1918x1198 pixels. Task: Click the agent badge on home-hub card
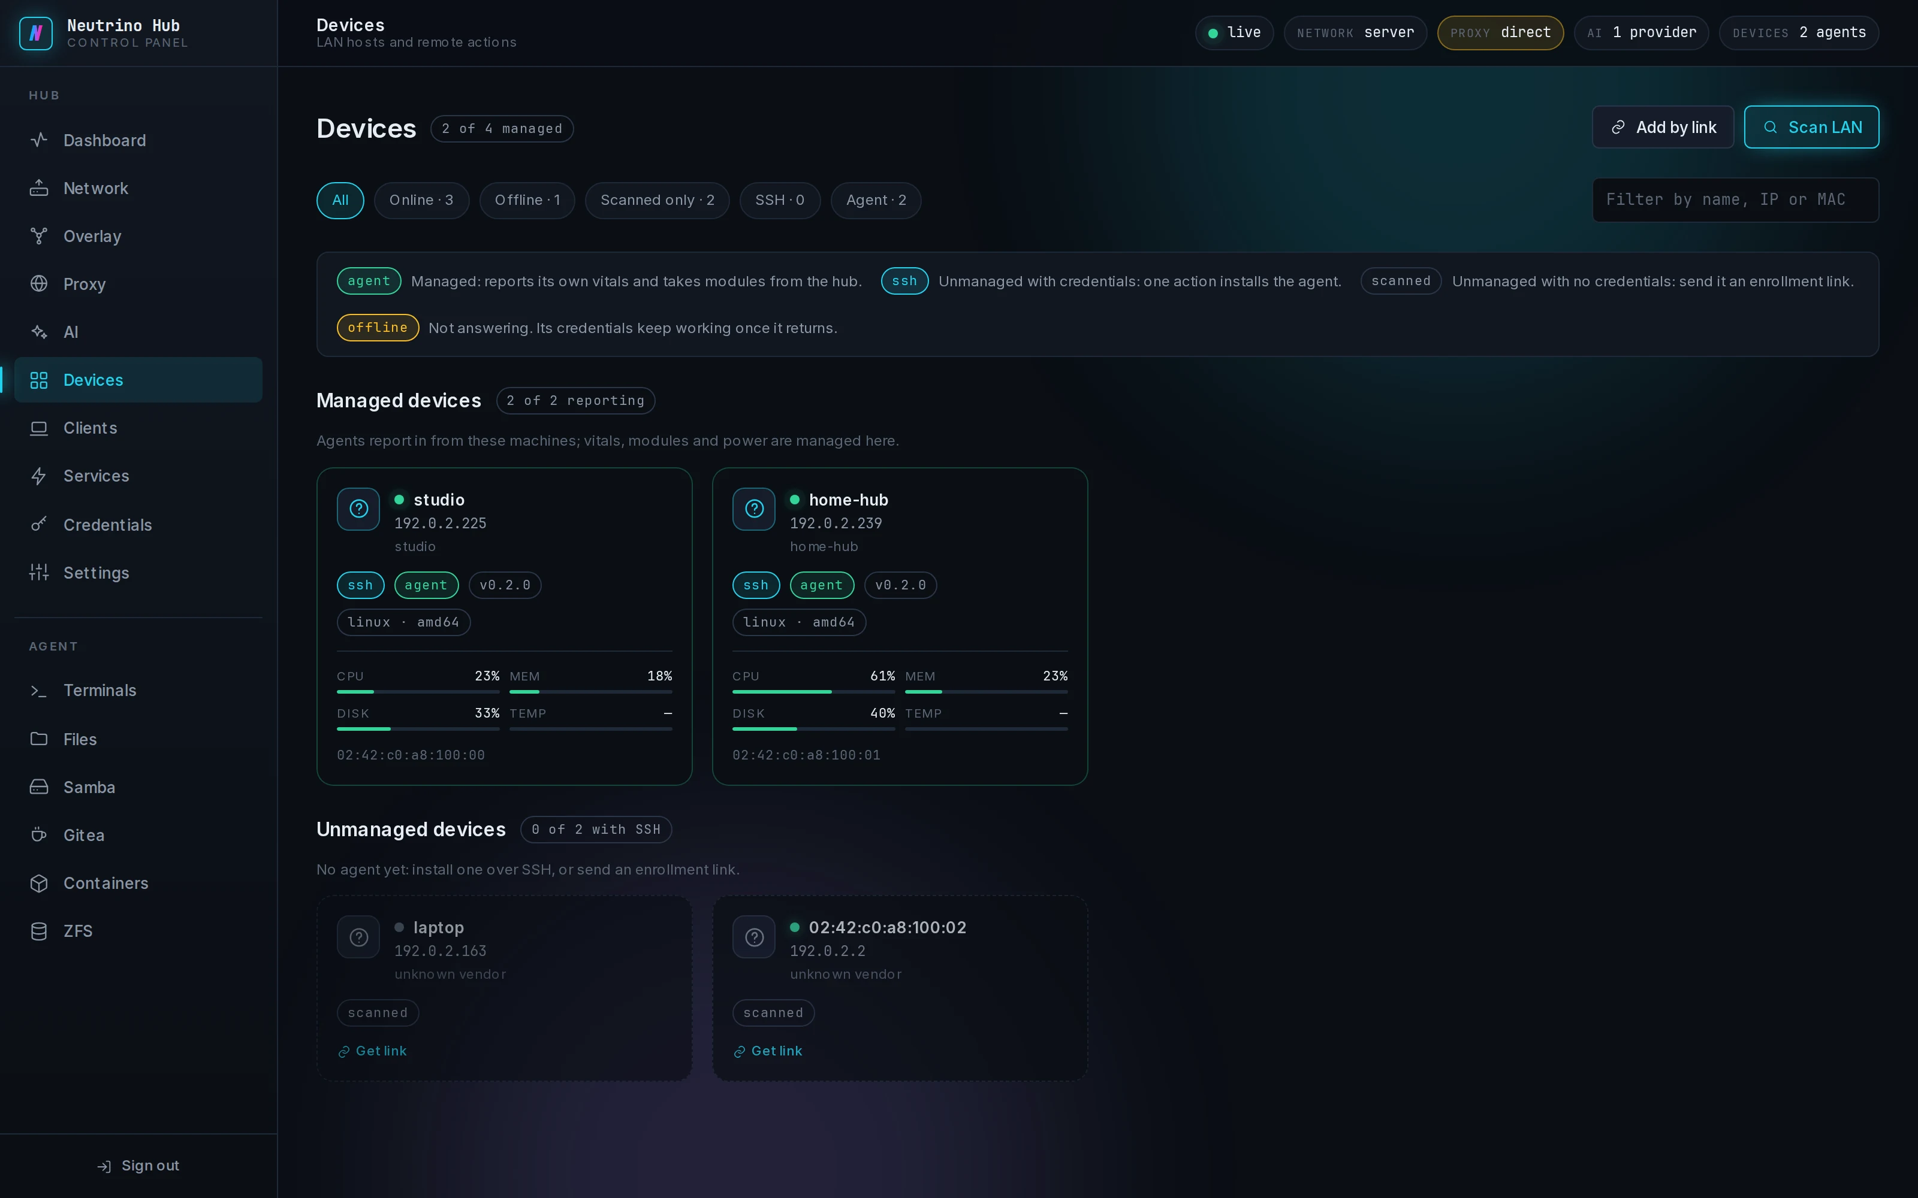822,586
